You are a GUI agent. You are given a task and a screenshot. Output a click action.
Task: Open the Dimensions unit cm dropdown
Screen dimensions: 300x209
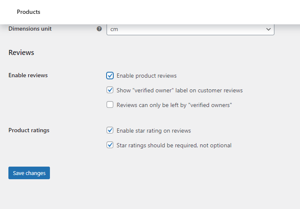click(190, 29)
